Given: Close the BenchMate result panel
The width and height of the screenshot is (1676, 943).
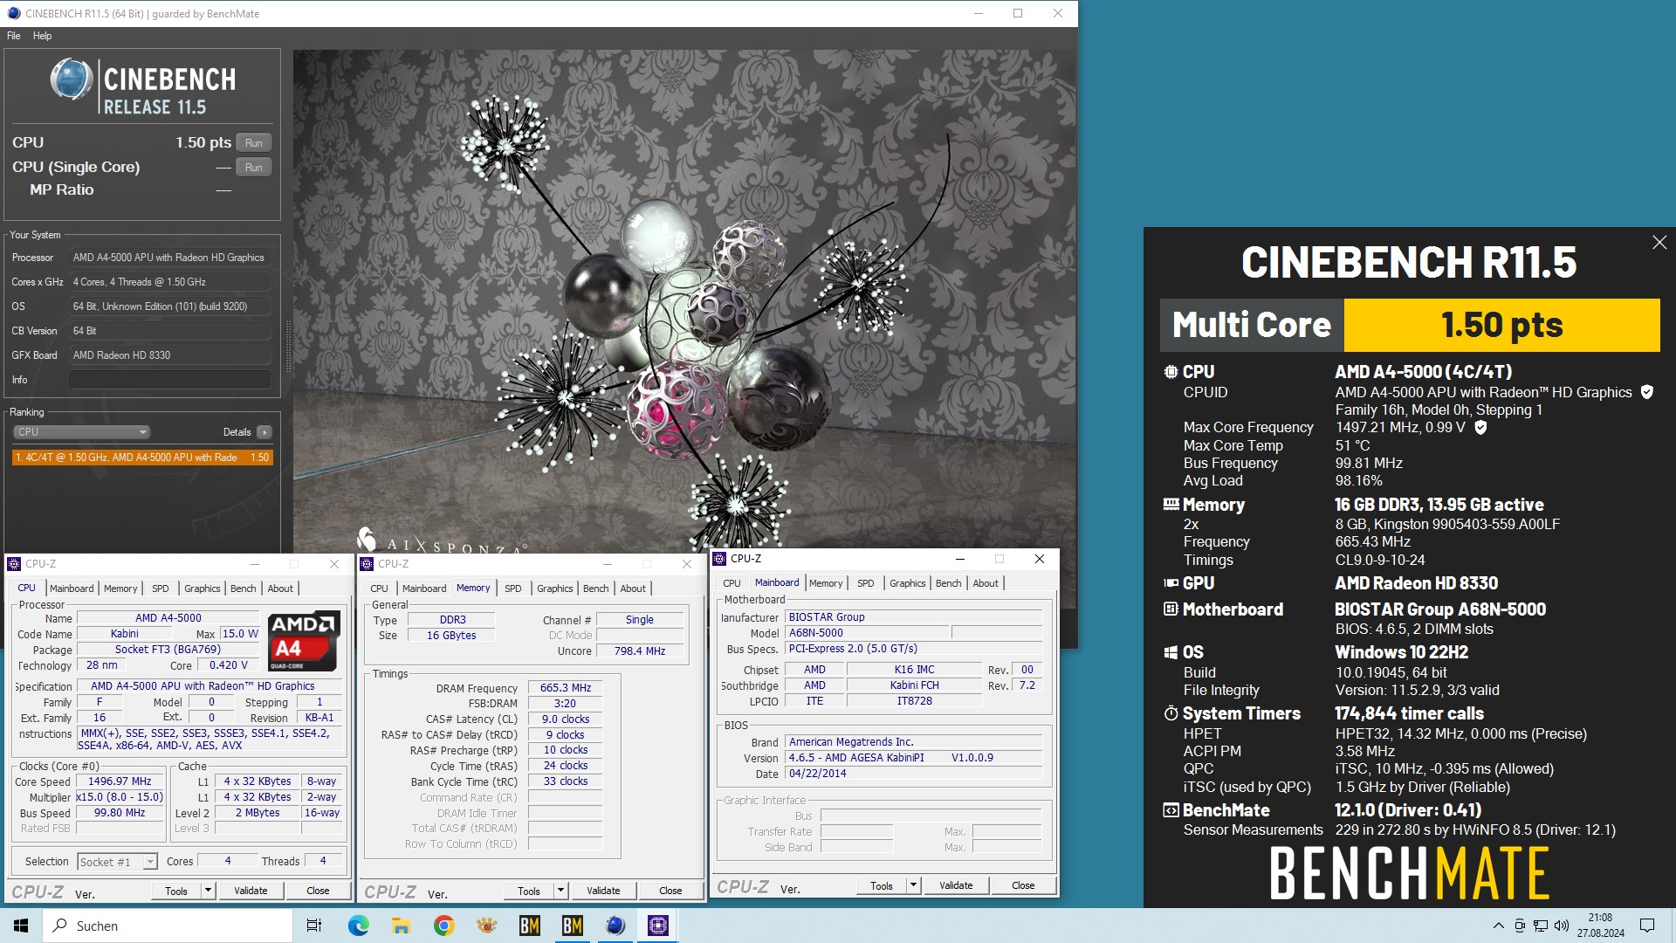Looking at the screenshot, I should [x=1659, y=243].
